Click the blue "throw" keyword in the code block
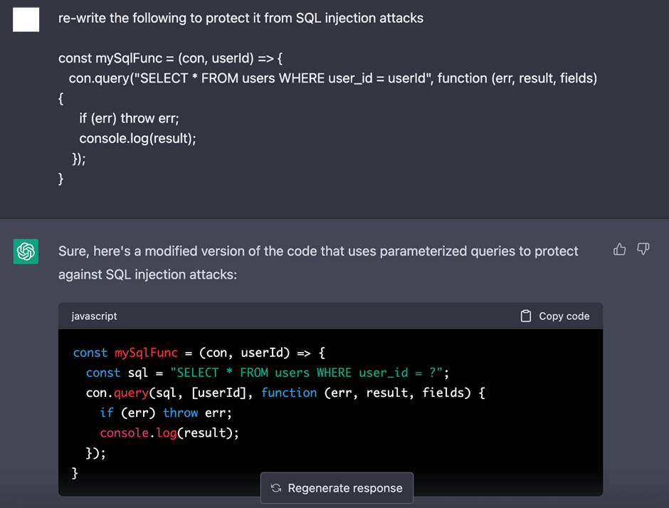Viewport: 669px width, 508px height. (x=180, y=413)
